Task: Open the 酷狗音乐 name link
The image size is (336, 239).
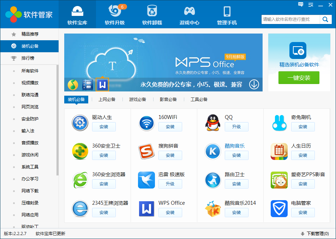Action: (x=235, y=146)
